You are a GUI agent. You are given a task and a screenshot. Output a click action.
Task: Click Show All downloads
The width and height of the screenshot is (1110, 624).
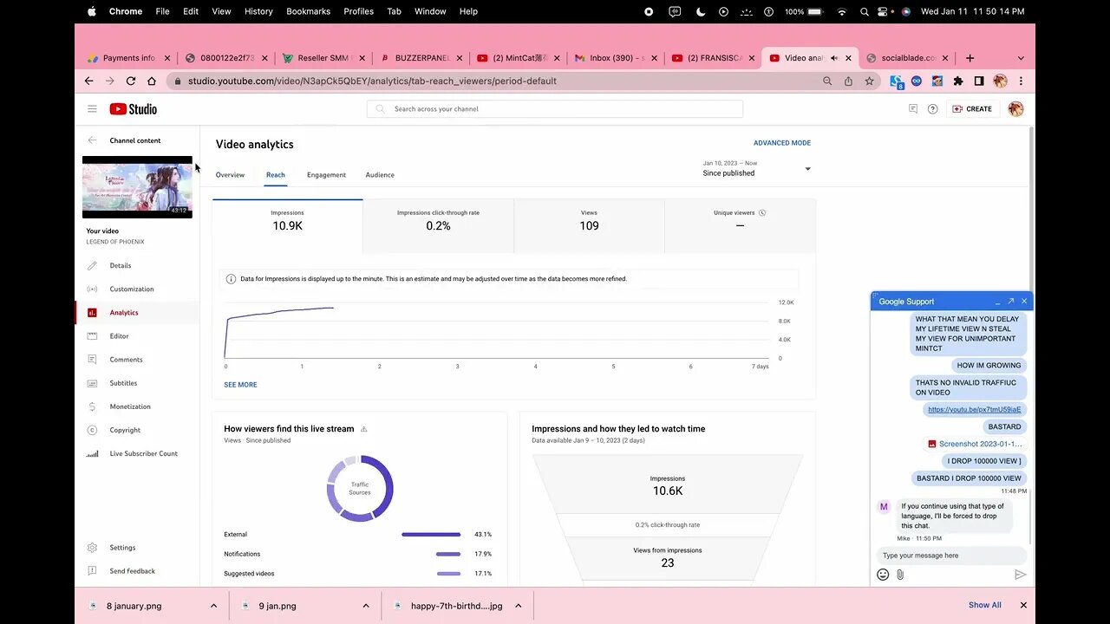(x=984, y=605)
